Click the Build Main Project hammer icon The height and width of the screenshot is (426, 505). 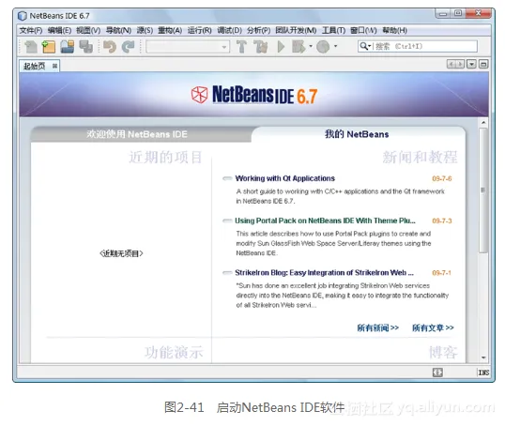[x=242, y=47]
